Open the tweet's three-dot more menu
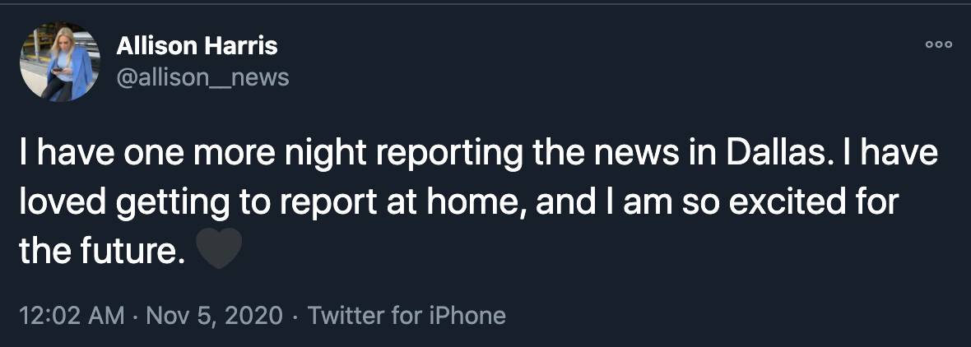Screen dimensions: 971x347 click(938, 44)
